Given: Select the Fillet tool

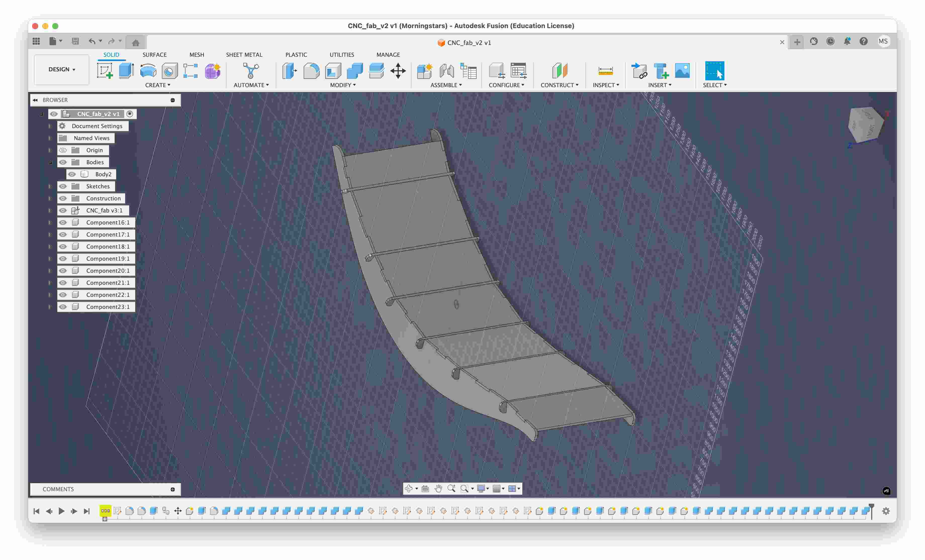Looking at the screenshot, I should click(311, 71).
